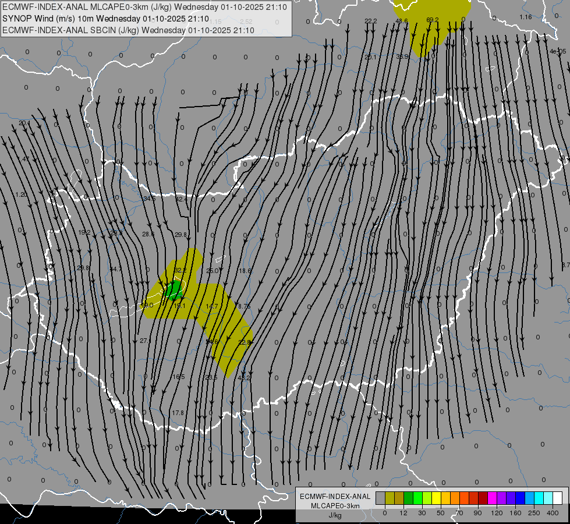Viewport: 570px width, 524px height.
Task: Click the green CAPE patch on the map
Action: point(174,289)
